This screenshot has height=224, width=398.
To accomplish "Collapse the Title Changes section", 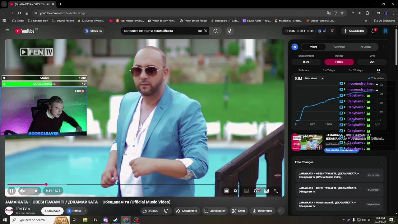I will click(380, 162).
